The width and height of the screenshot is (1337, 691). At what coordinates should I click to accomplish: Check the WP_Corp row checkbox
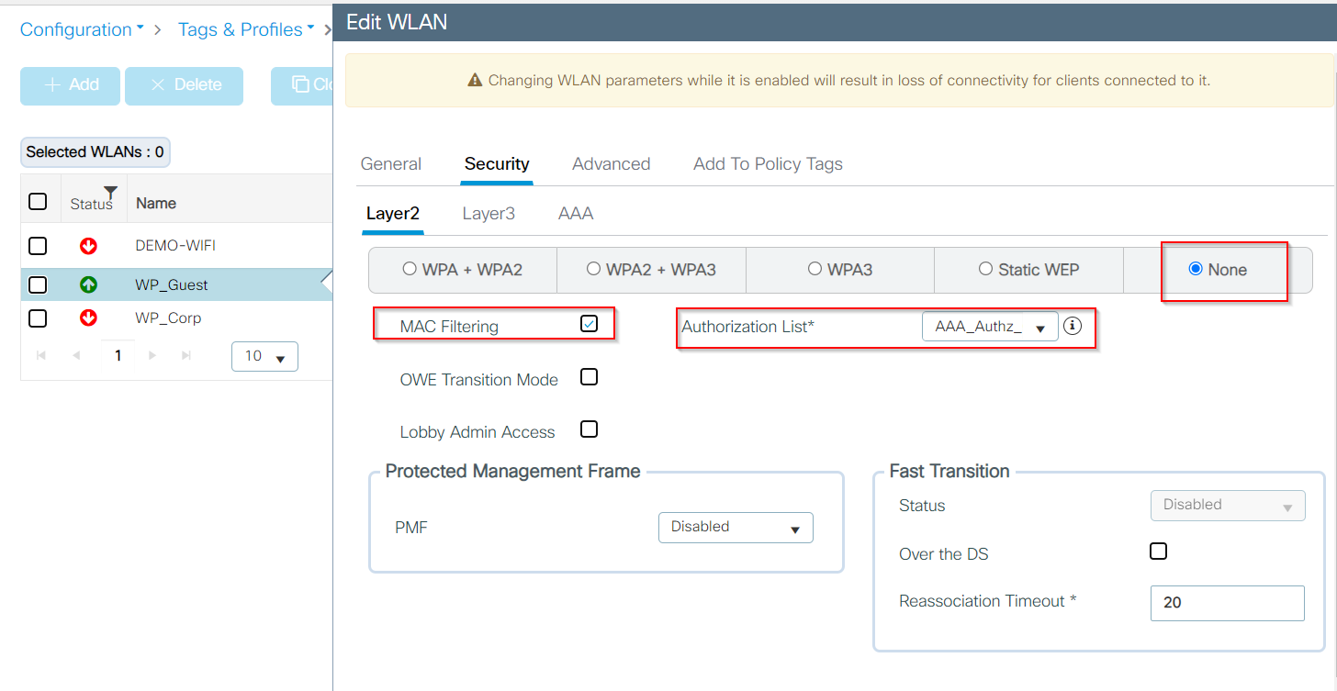click(x=38, y=318)
